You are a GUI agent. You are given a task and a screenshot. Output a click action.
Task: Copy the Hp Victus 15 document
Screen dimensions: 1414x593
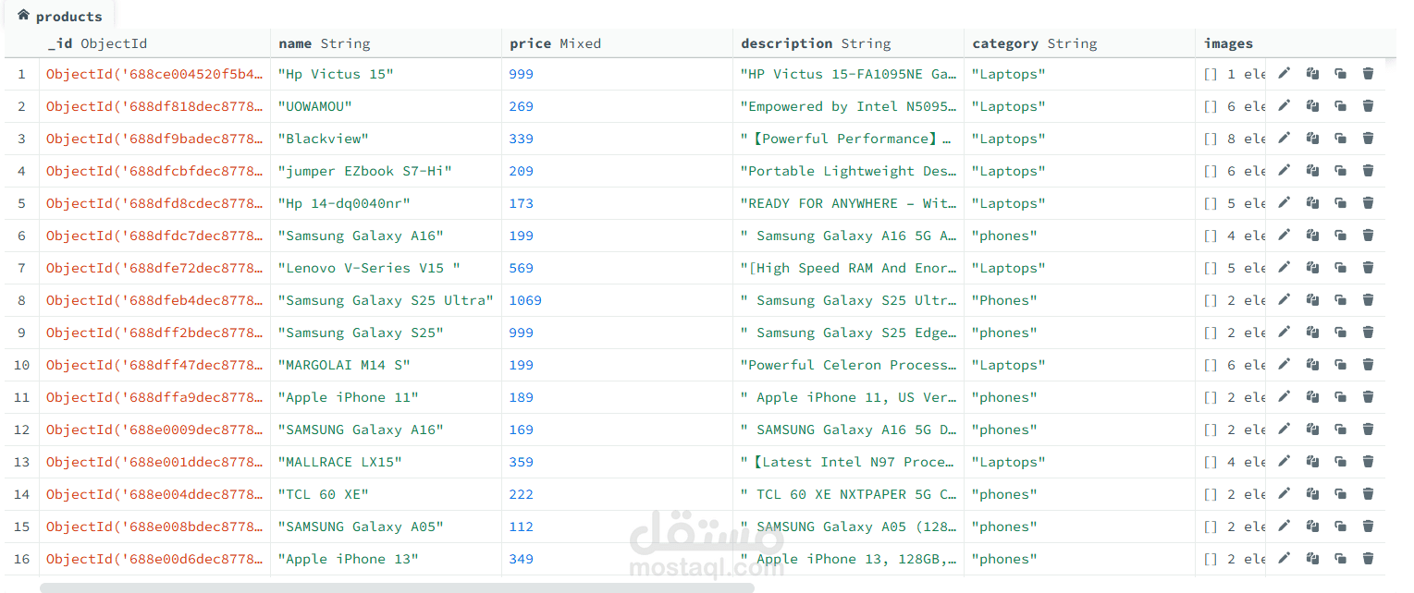1312,74
